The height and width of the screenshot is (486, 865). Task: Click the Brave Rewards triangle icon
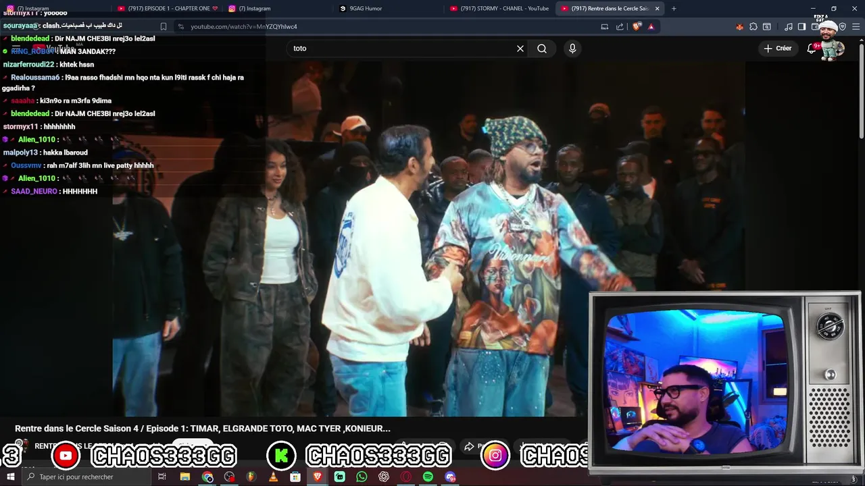click(651, 27)
